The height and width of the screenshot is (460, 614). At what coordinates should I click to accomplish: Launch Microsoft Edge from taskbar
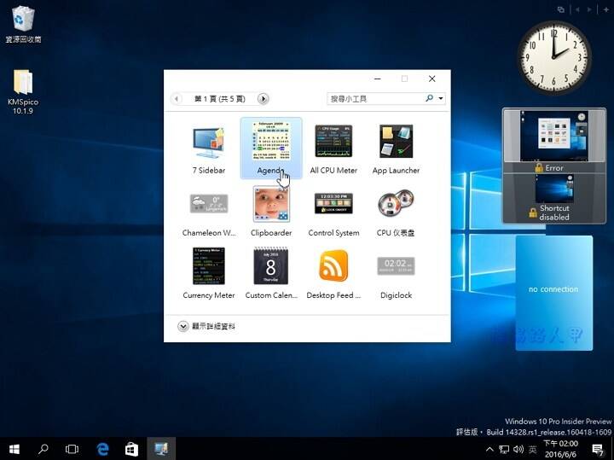pos(102,449)
